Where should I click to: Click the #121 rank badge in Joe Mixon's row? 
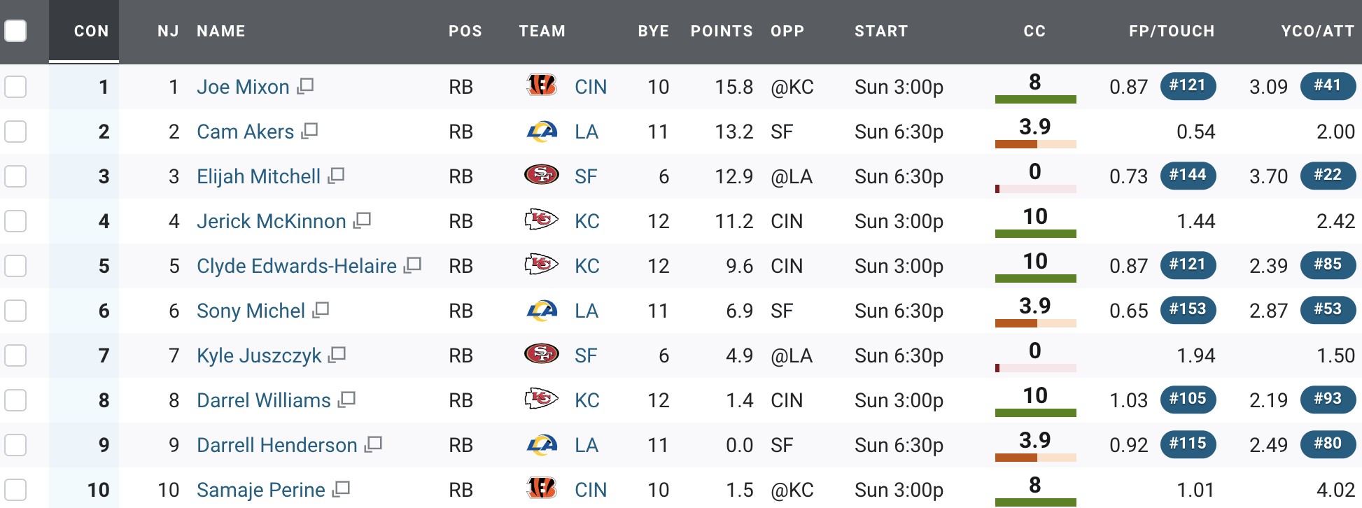point(1188,85)
